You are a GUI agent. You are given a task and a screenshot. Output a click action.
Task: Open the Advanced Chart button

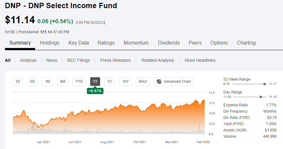(x=174, y=82)
